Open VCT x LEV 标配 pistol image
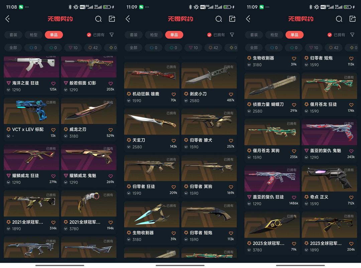The width and height of the screenshot is (361, 268). pos(31,111)
